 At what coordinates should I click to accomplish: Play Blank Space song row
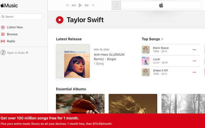click(171, 50)
